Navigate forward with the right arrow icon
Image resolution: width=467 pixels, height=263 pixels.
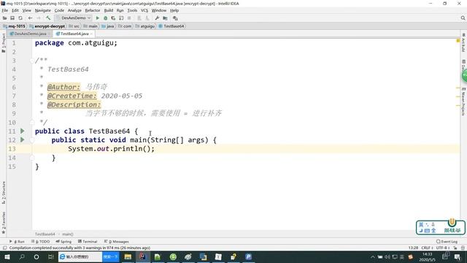point(39,18)
